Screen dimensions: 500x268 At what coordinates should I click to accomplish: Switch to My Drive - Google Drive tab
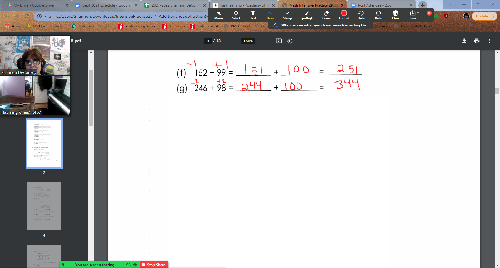pos(37,5)
